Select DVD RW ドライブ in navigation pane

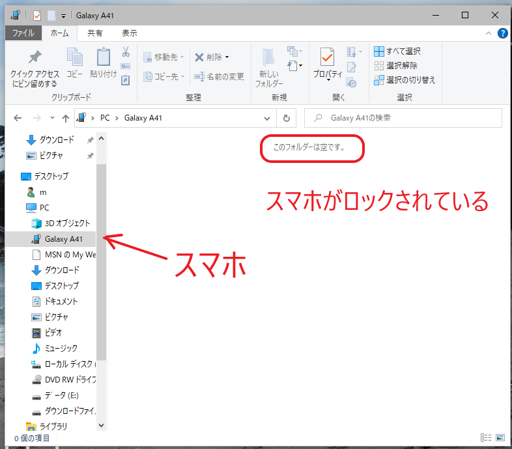[x=64, y=380]
